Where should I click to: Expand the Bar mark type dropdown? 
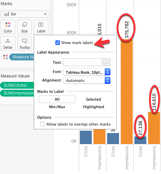[x=45, y=14]
